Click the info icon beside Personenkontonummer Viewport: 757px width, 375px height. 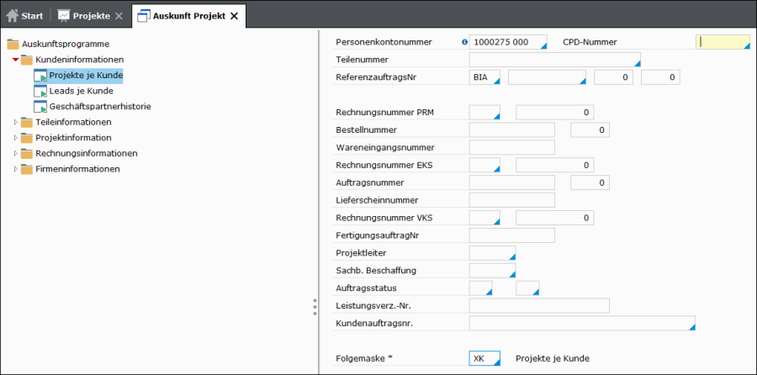[465, 43]
